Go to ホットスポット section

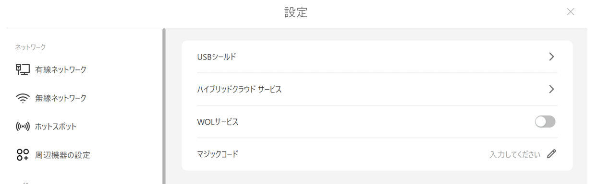point(56,127)
